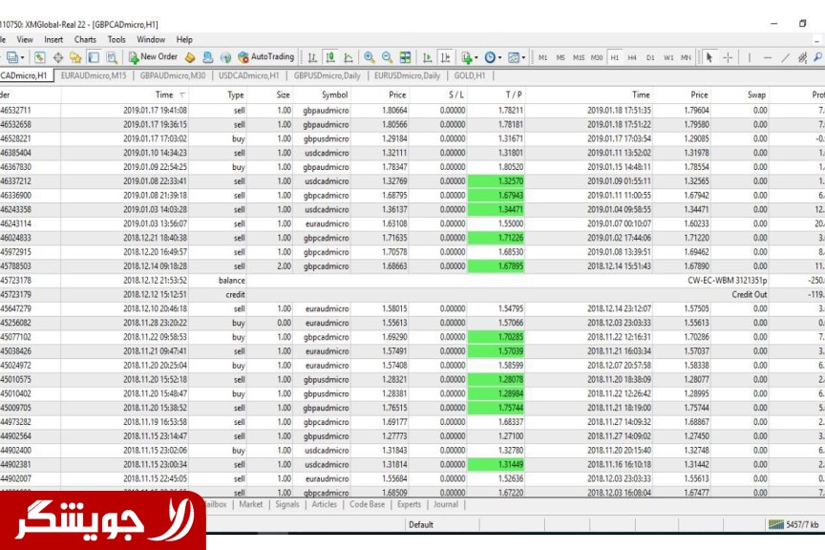Switch to the GOLD,H1 chart tab
This screenshot has height=550, width=825.
click(469, 75)
